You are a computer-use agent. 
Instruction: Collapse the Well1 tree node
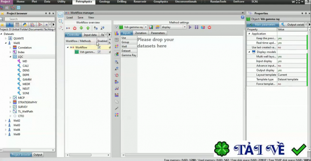pos(6,43)
